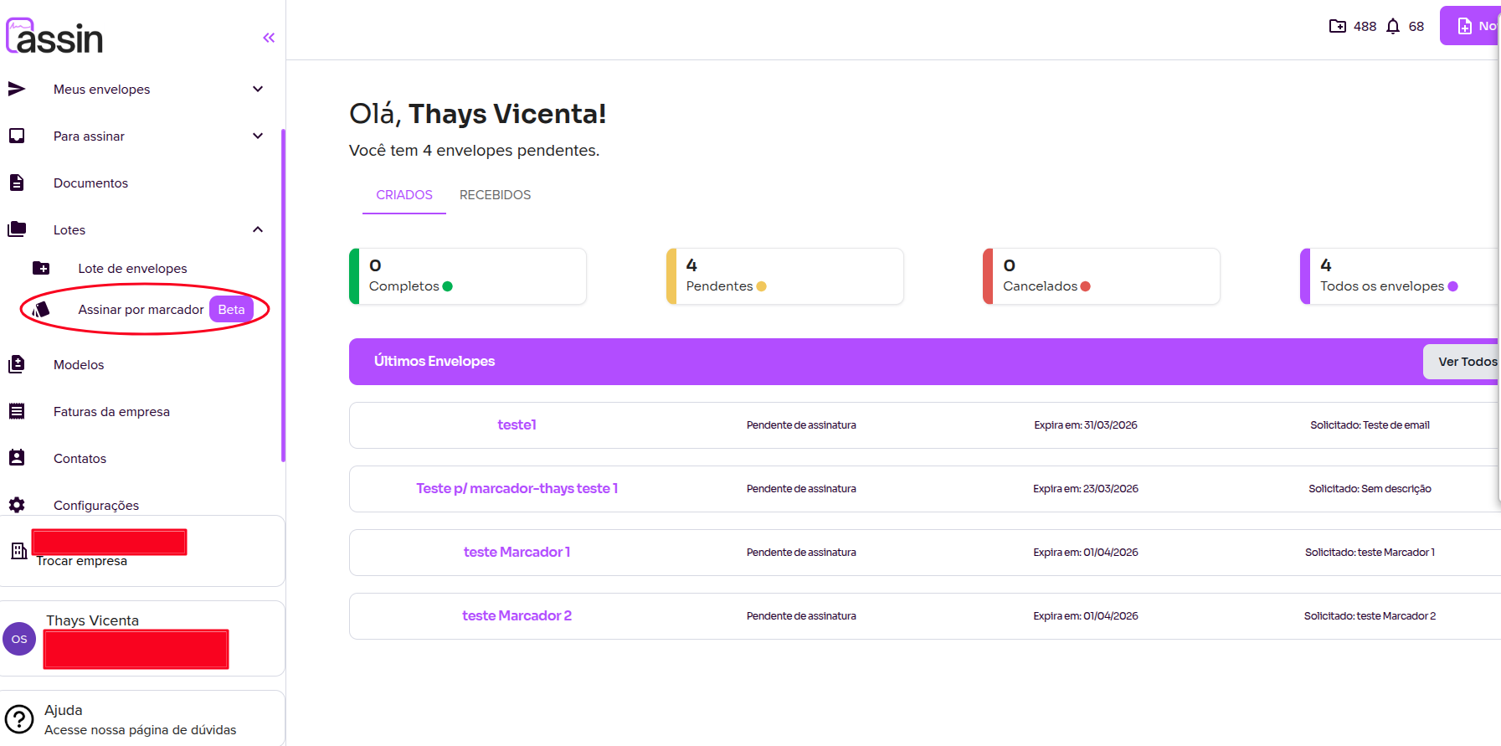Screen dimensions: 1501x746
Task: Expand the Para assinar chevron
Action: coord(258,136)
